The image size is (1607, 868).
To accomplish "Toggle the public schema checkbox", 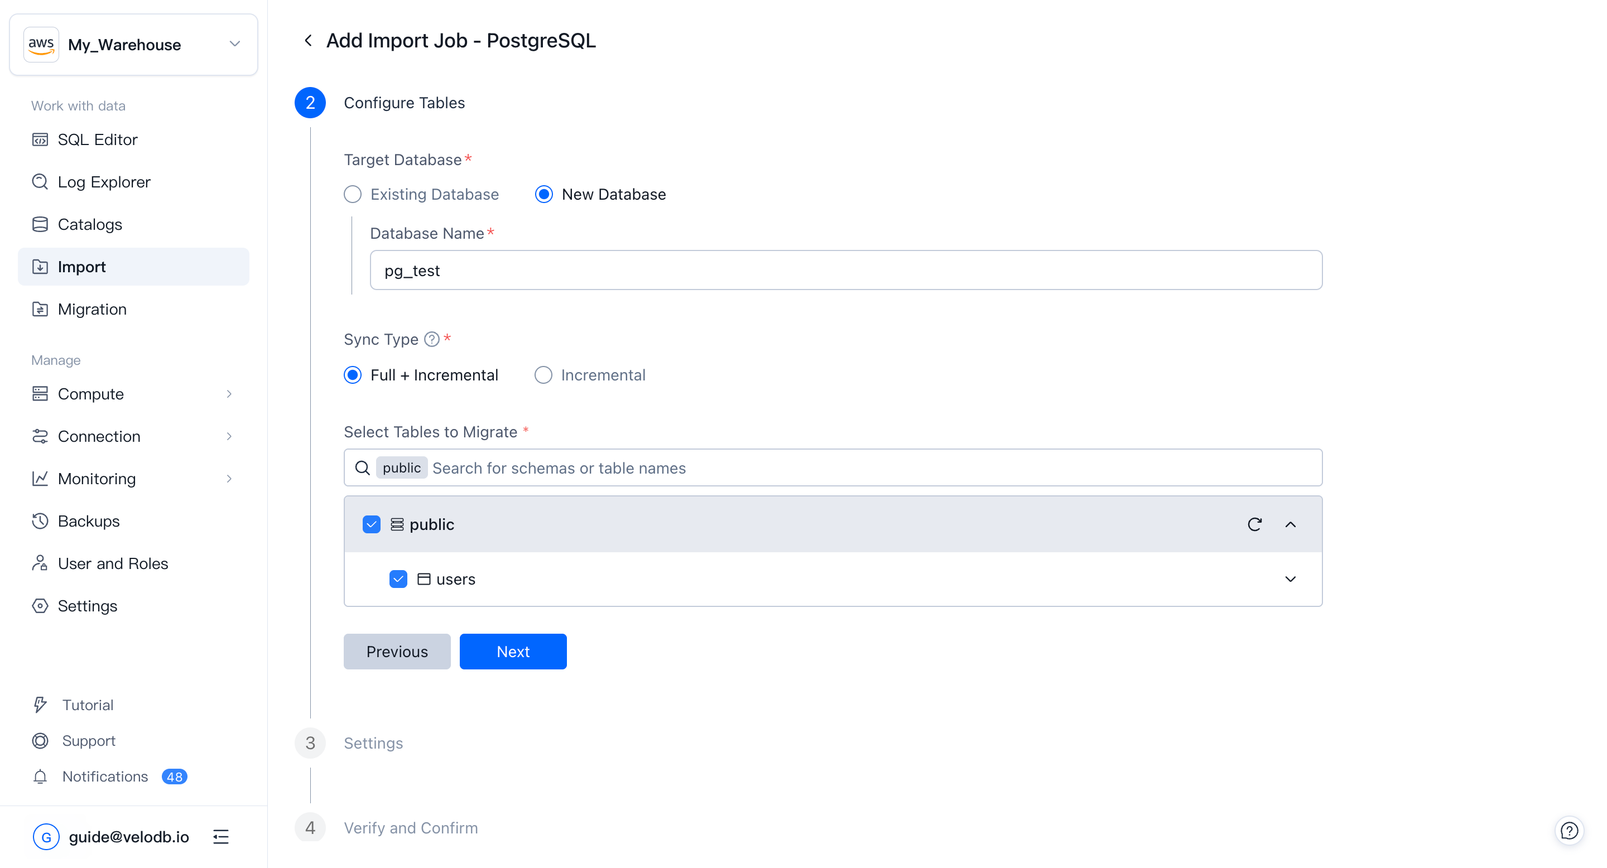I will [x=371, y=524].
